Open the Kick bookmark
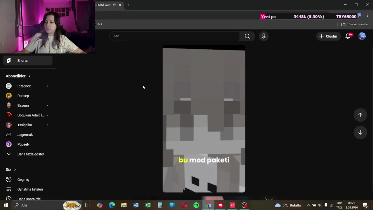 coord(99,24)
